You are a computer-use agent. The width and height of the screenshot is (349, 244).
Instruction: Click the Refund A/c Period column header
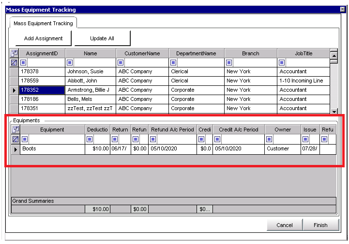click(172, 130)
